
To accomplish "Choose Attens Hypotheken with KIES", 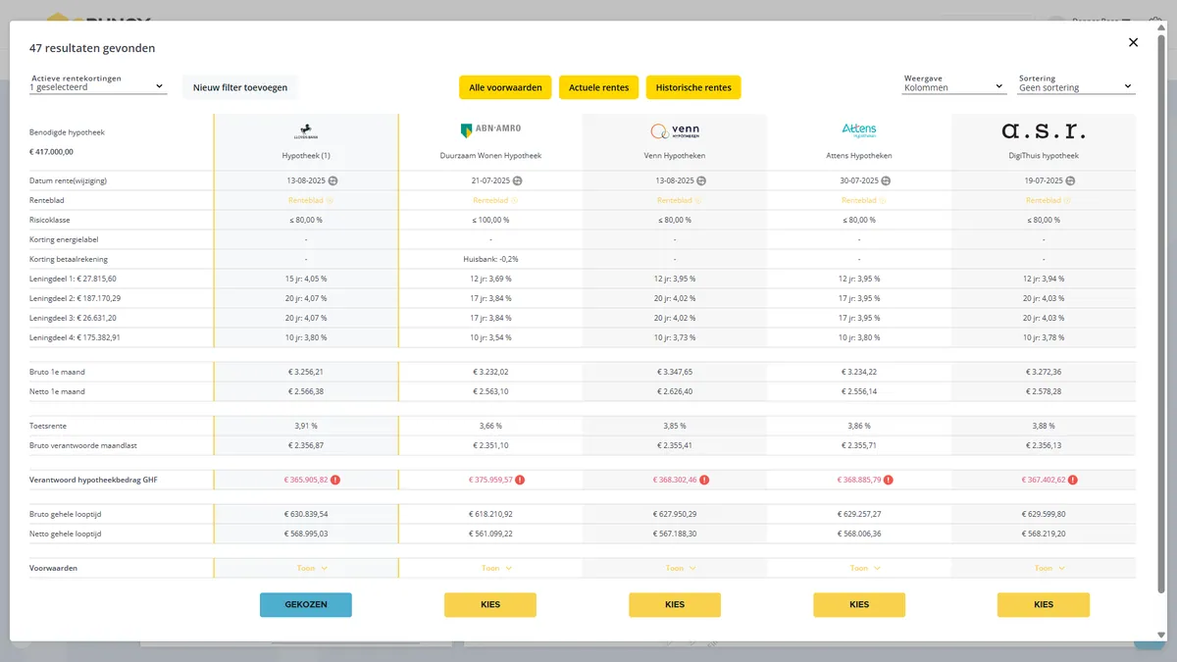I will coord(859,604).
